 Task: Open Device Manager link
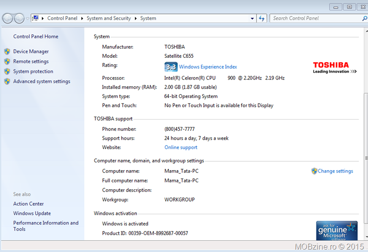pos(31,51)
